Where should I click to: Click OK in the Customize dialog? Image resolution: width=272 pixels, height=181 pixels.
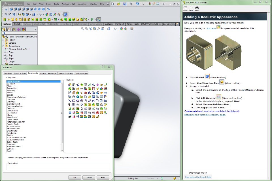point(75,178)
